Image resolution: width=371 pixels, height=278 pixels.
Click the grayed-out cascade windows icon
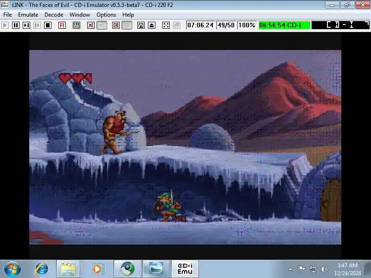pyautogui.click(x=177, y=25)
